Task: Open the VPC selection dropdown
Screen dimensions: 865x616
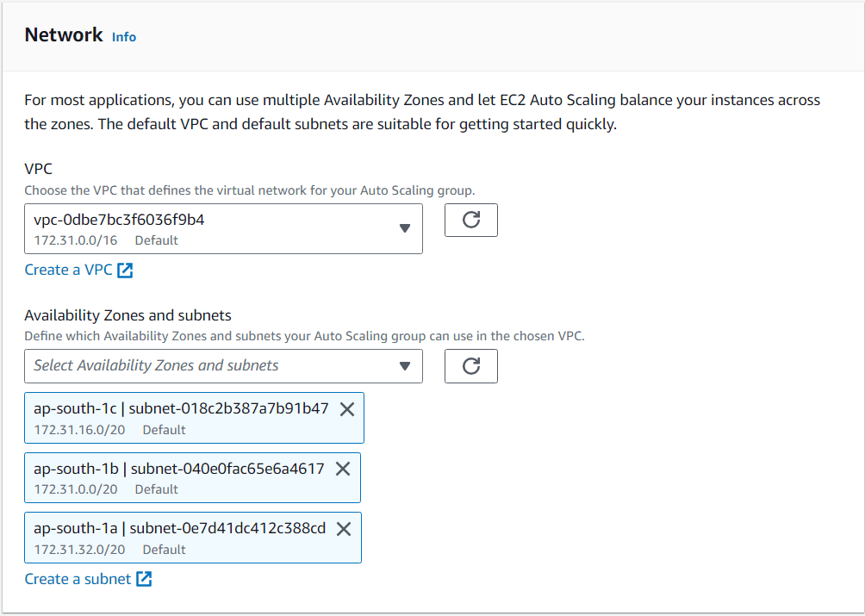Action: 224,227
